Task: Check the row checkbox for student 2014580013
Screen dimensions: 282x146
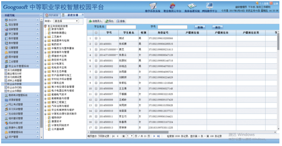Action: (x=96, y=127)
